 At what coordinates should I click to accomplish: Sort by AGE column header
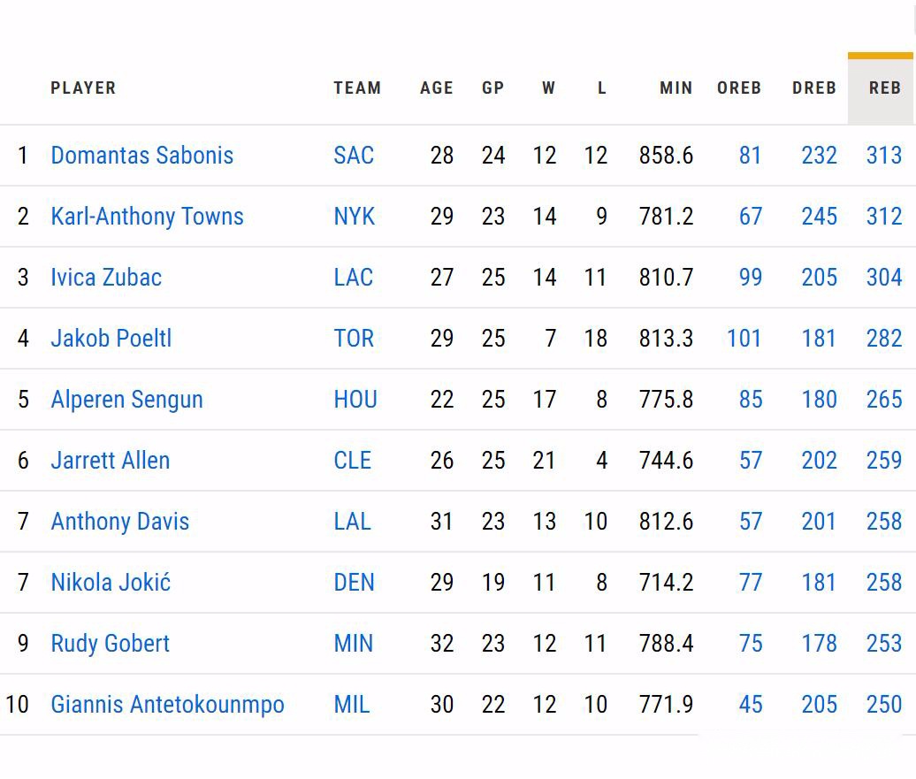(437, 88)
